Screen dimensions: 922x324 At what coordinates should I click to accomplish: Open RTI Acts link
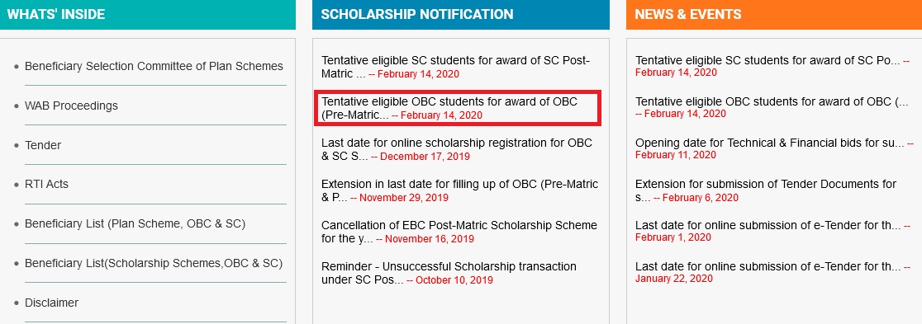click(x=46, y=185)
